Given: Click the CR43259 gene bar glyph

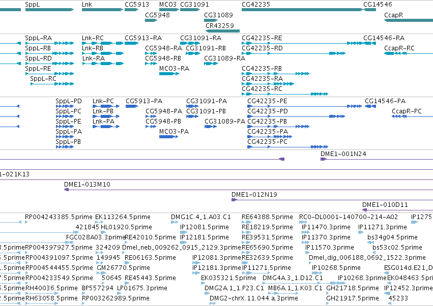Looking at the screenshot, I should [222, 31].
